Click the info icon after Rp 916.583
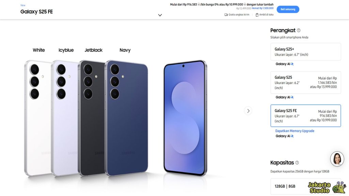The width and height of the screenshot is (349, 196). (199, 4)
